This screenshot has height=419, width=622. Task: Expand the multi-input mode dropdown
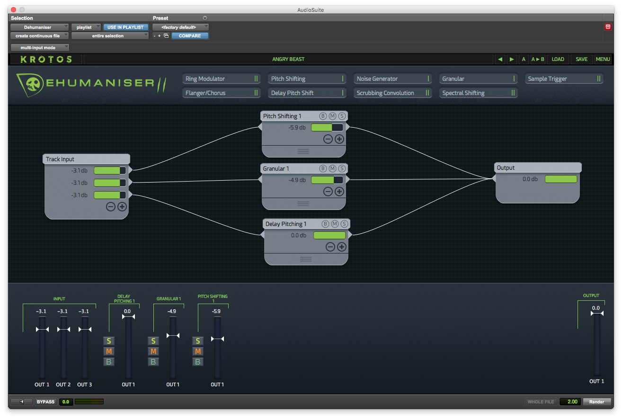40,48
